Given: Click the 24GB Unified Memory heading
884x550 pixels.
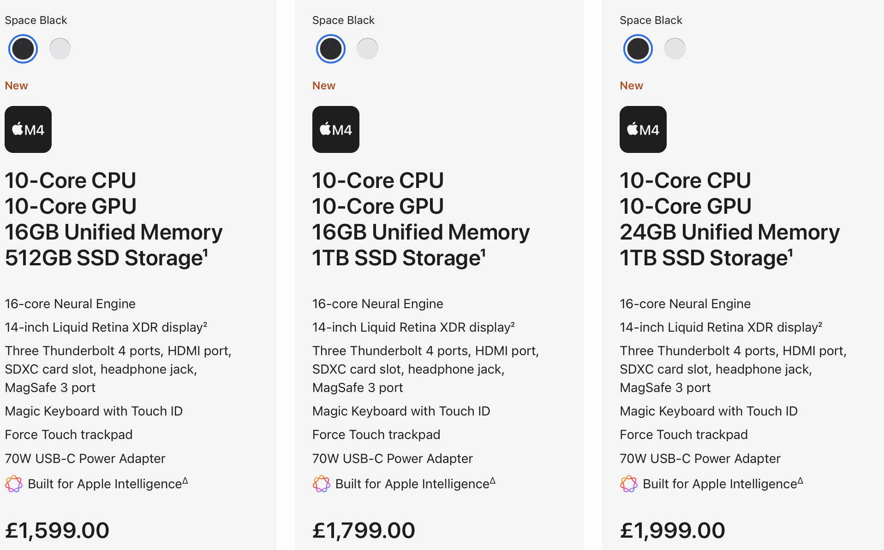Looking at the screenshot, I should [729, 232].
